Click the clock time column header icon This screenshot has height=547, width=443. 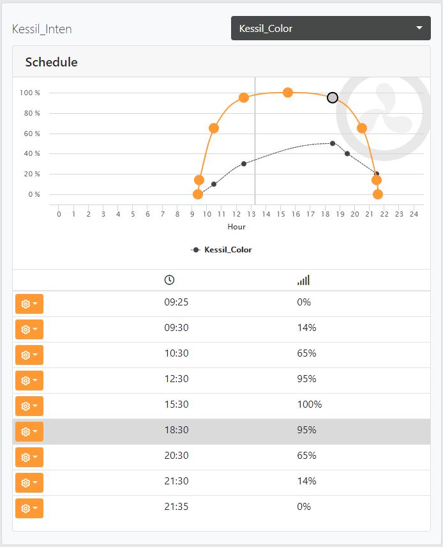pyautogui.click(x=169, y=280)
